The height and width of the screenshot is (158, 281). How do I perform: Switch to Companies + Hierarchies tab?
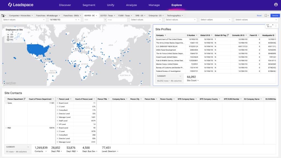[20, 16]
